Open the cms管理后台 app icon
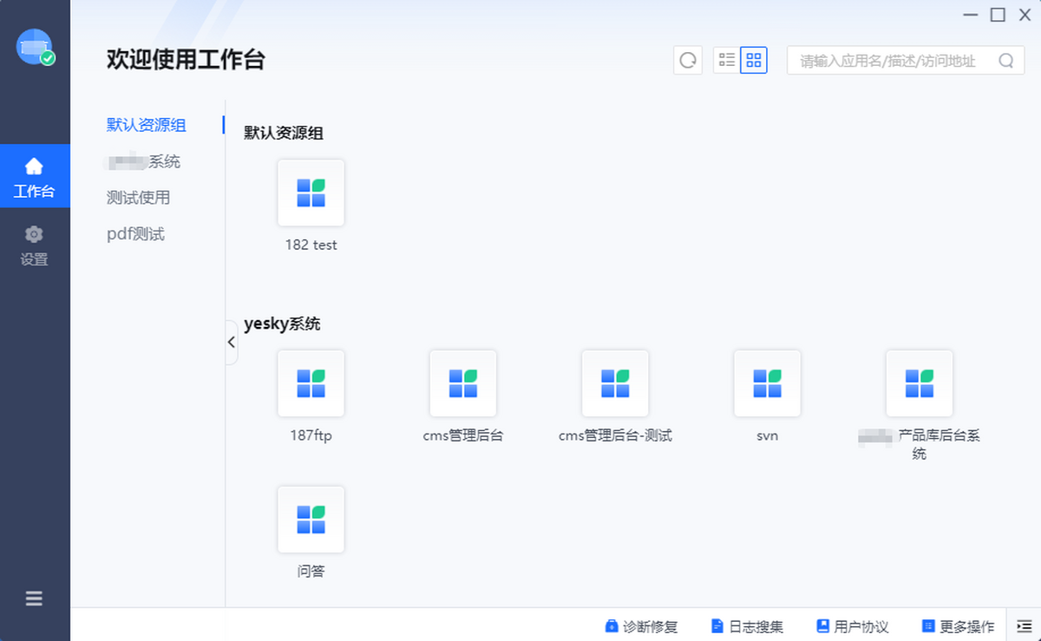The width and height of the screenshot is (1041, 641). [x=463, y=383]
